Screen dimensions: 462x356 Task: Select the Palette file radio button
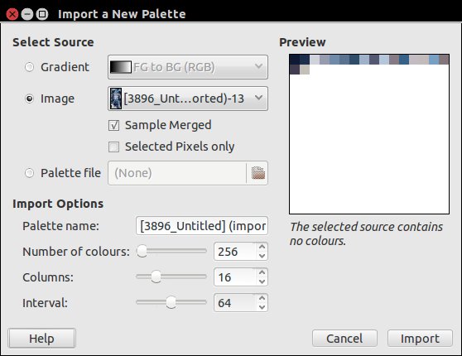[30, 173]
